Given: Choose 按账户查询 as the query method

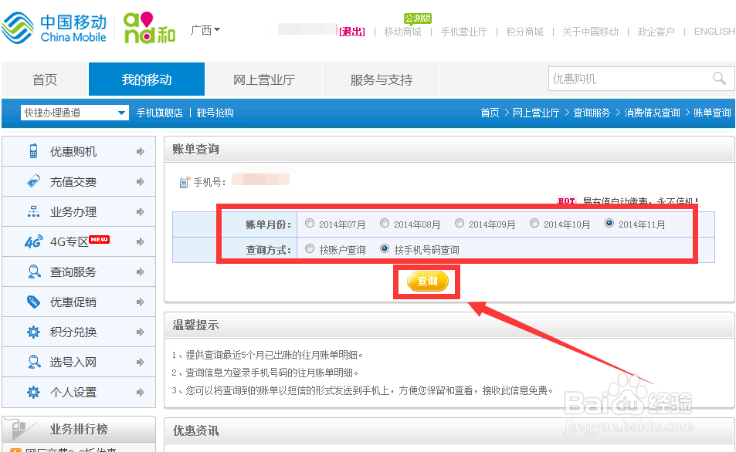Looking at the screenshot, I should (x=310, y=248).
